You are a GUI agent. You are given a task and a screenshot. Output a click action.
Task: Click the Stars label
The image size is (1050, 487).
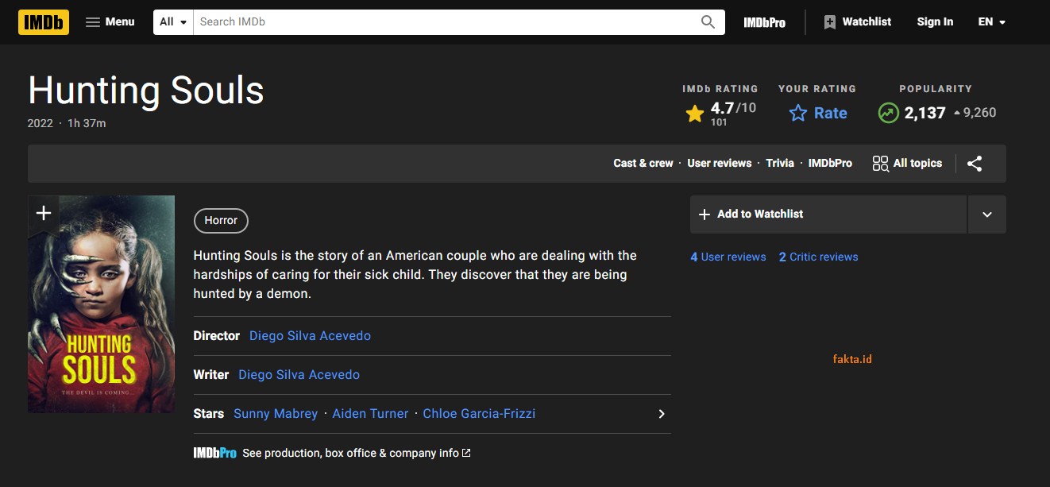coord(209,413)
